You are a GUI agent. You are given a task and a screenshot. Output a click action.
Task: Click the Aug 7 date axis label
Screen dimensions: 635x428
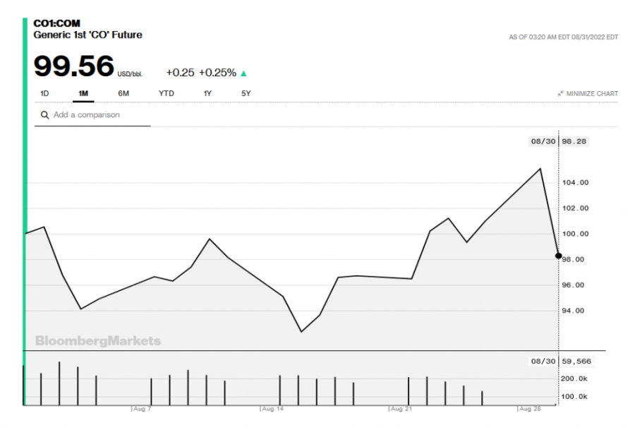[x=143, y=409]
